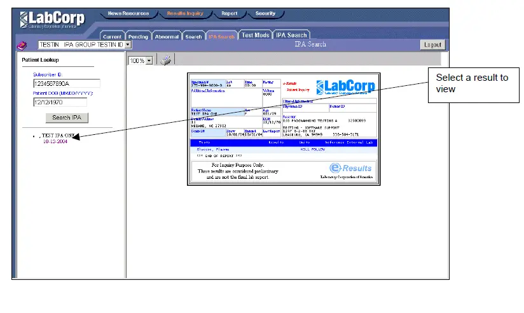Click the Patient DOB input field
The width and height of the screenshot is (524, 313).
click(60, 102)
